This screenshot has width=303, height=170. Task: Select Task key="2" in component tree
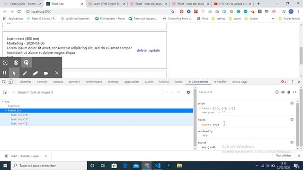[x=19, y=124]
